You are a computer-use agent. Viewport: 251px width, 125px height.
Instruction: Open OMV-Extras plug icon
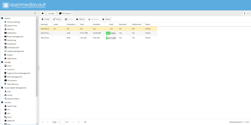5,59
